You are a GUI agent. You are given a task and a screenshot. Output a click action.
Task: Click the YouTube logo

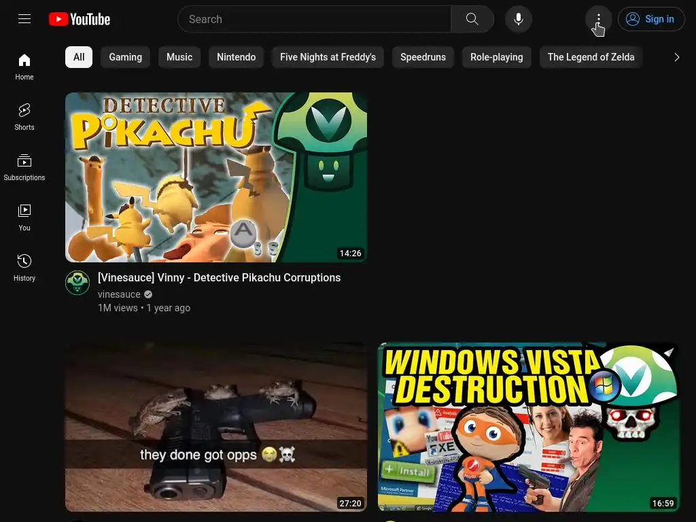click(80, 19)
